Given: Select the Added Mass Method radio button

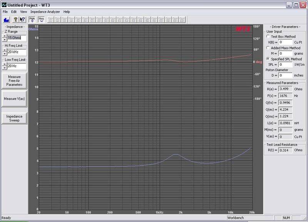Looking at the screenshot, I should point(268,48).
